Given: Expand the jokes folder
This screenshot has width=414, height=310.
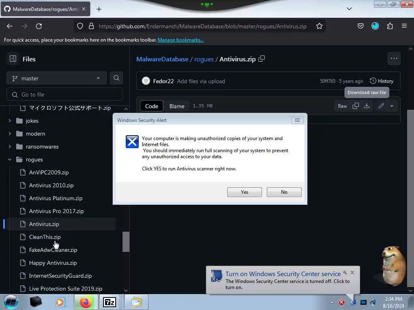Looking at the screenshot, I should click(10, 121).
